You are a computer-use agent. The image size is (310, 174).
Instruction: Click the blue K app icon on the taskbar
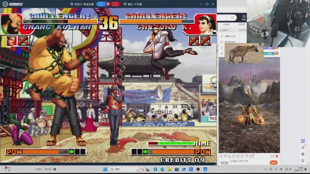point(191,169)
